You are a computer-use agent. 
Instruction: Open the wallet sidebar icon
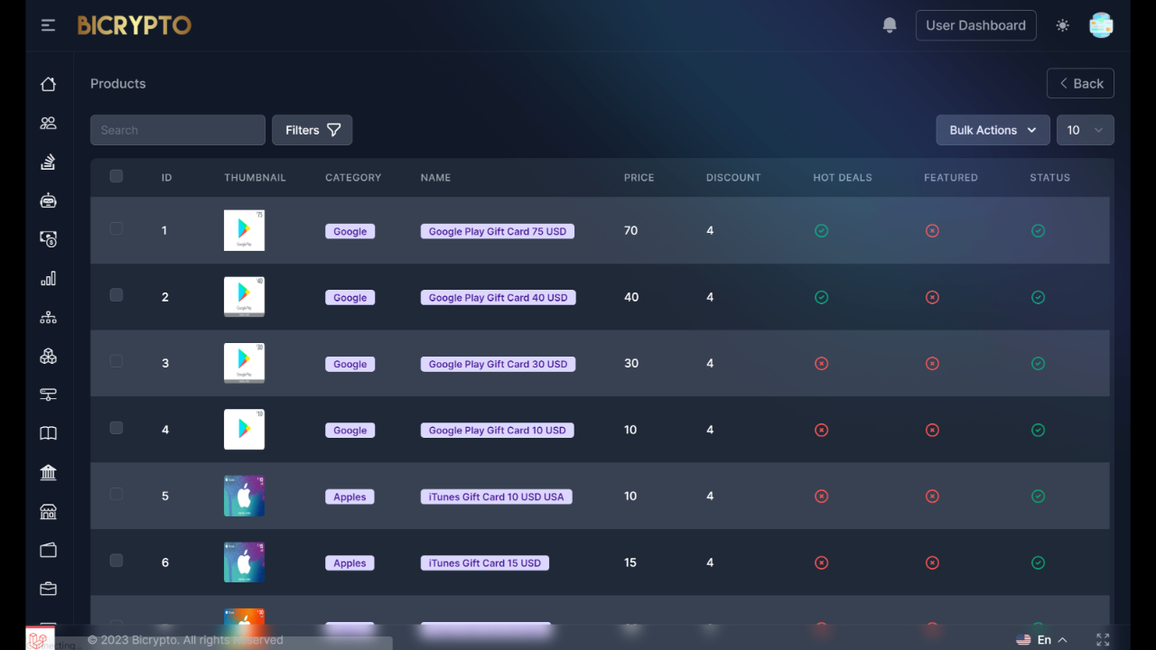click(49, 550)
